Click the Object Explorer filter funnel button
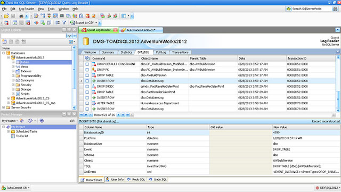Screen dimensions: 341x192 tap(69, 36)
